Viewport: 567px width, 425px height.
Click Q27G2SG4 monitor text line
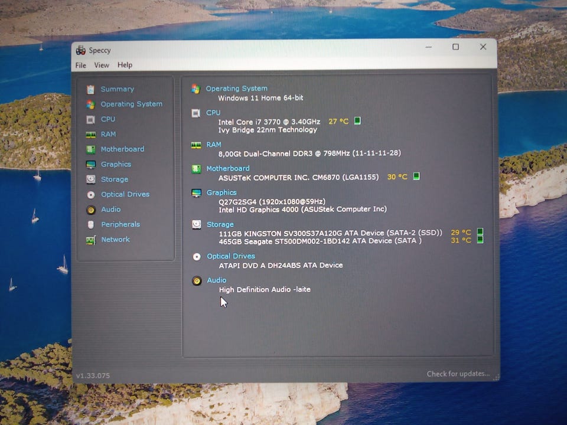click(x=272, y=202)
